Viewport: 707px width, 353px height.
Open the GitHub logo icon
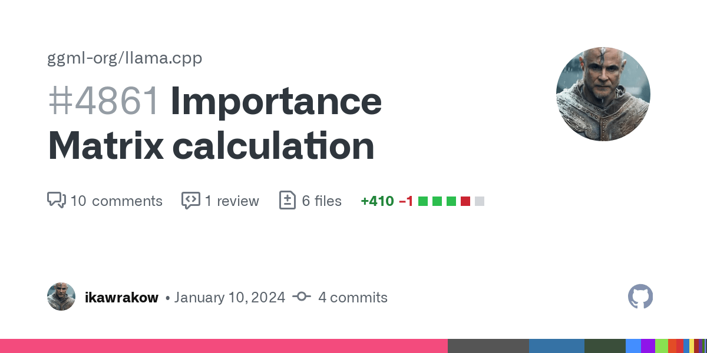coord(640,297)
